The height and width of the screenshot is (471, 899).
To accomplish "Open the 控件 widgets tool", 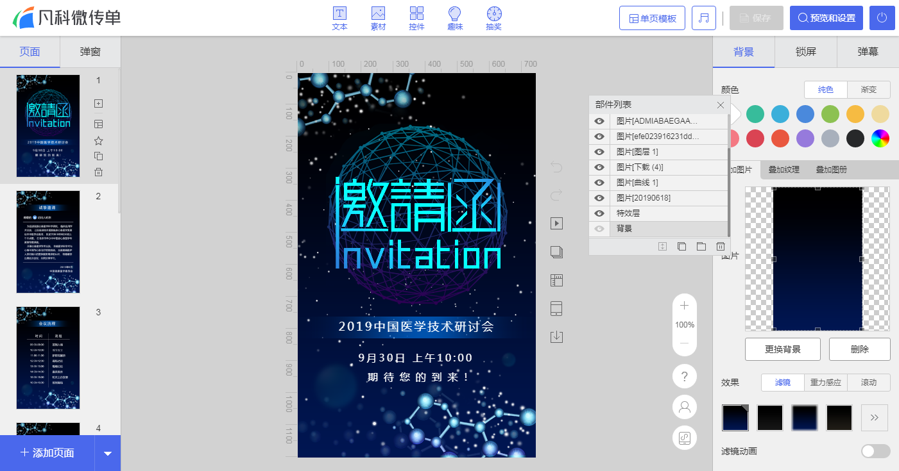I will pos(416,19).
